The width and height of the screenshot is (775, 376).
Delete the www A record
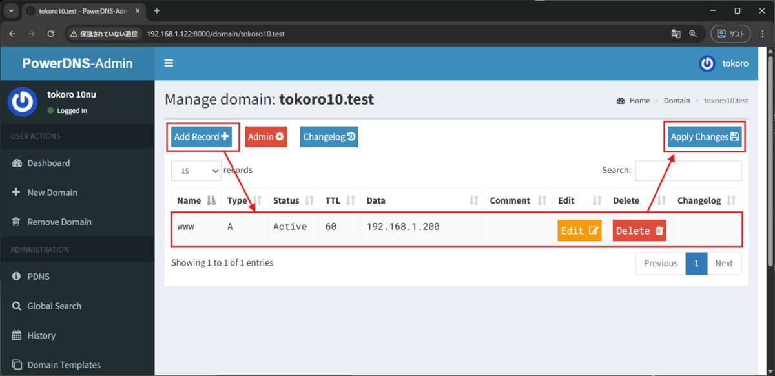639,231
